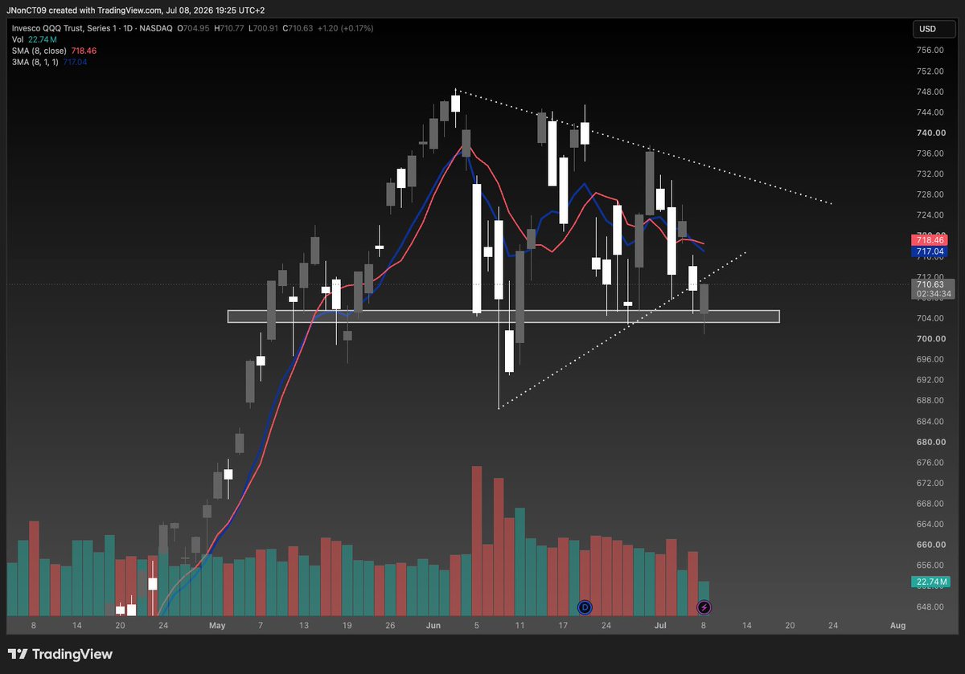The width and height of the screenshot is (965, 674).
Task: Click the 'May' label on the time axis
Action: click(217, 625)
